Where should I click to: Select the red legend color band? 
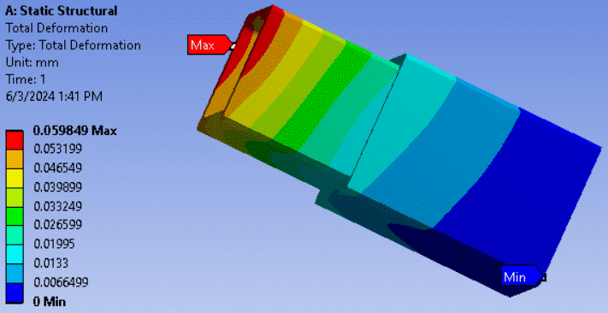pyautogui.click(x=15, y=139)
